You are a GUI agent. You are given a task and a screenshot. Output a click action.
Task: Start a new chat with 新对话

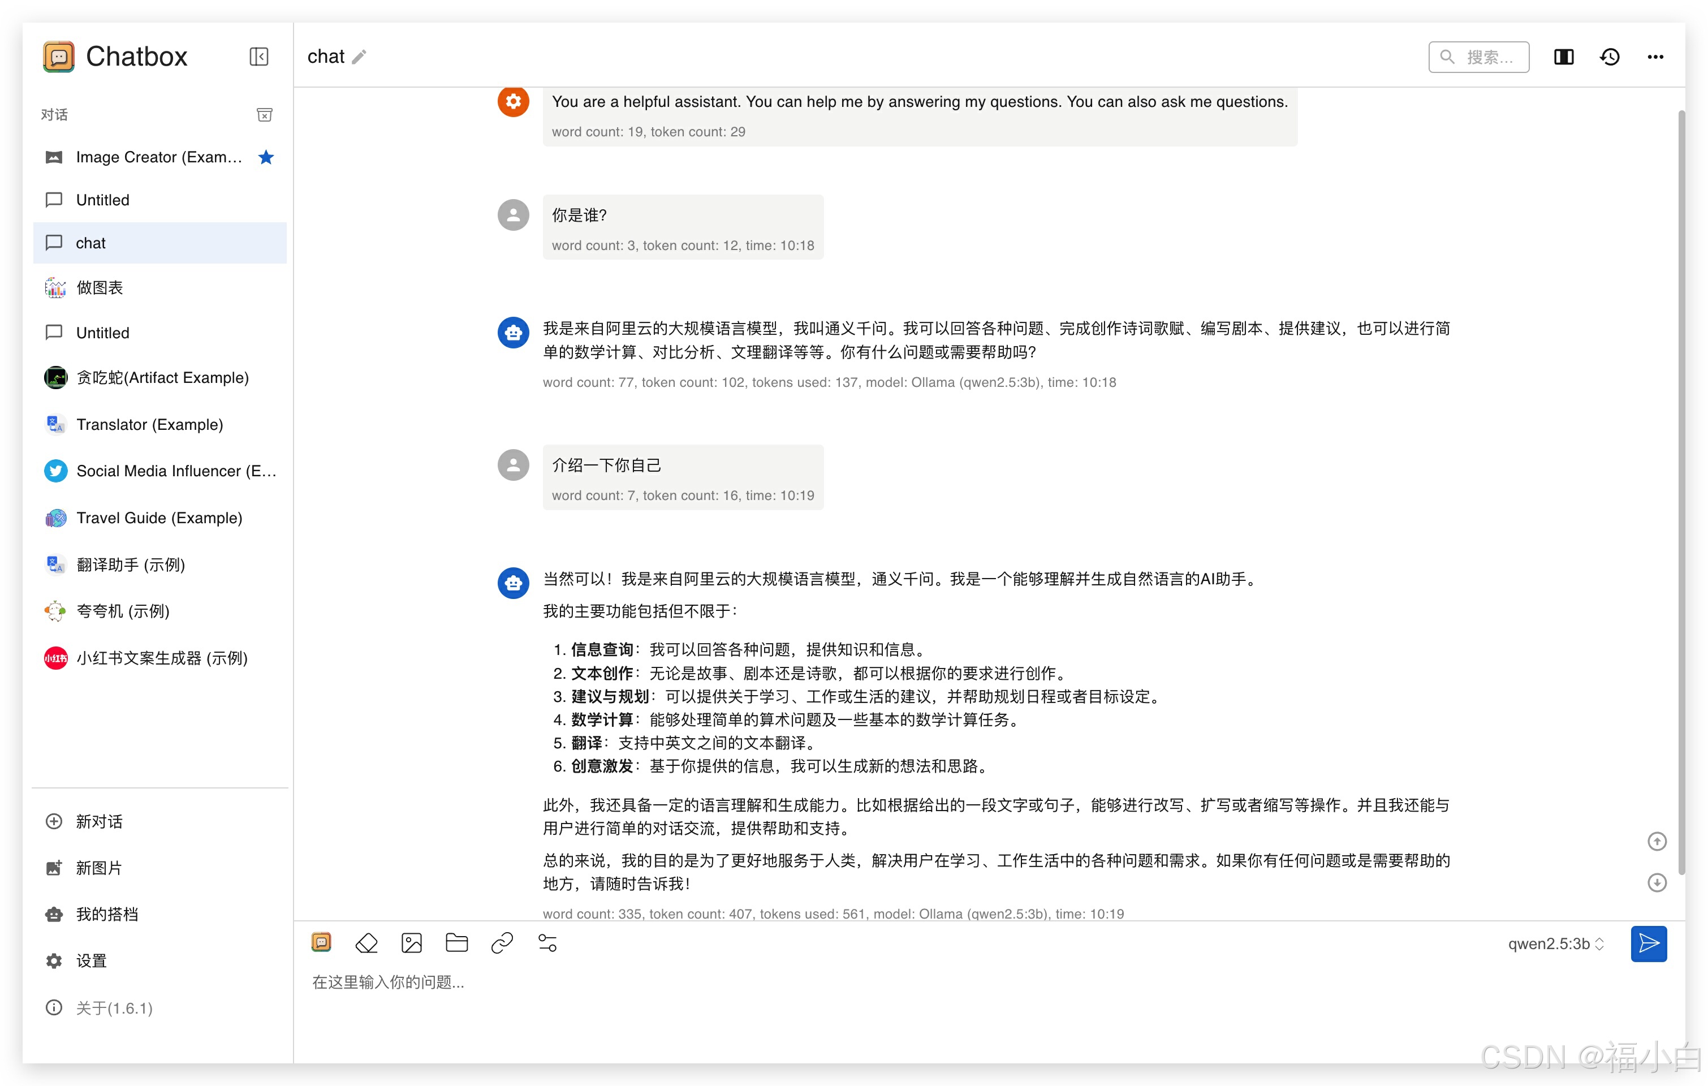(98, 821)
